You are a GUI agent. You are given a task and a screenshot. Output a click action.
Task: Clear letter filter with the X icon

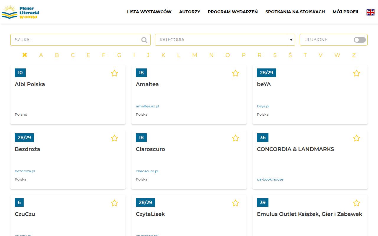(25, 55)
